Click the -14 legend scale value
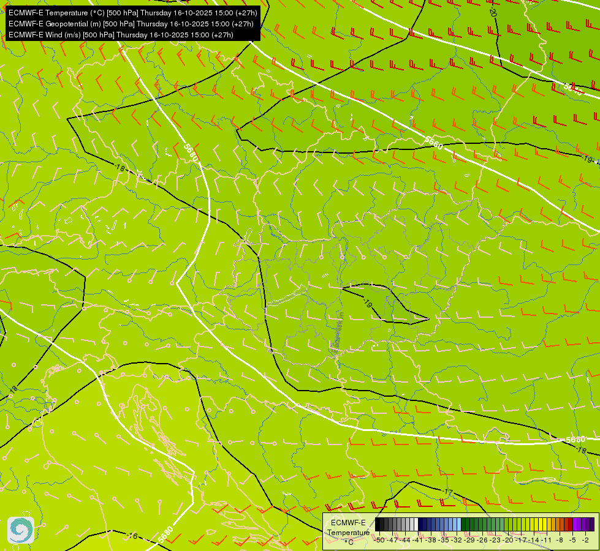The image size is (600, 551). (x=534, y=540)
